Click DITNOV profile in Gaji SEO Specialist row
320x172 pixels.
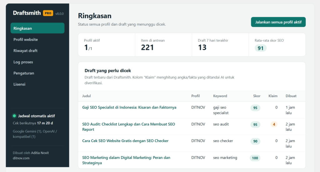tap(198, 108)
